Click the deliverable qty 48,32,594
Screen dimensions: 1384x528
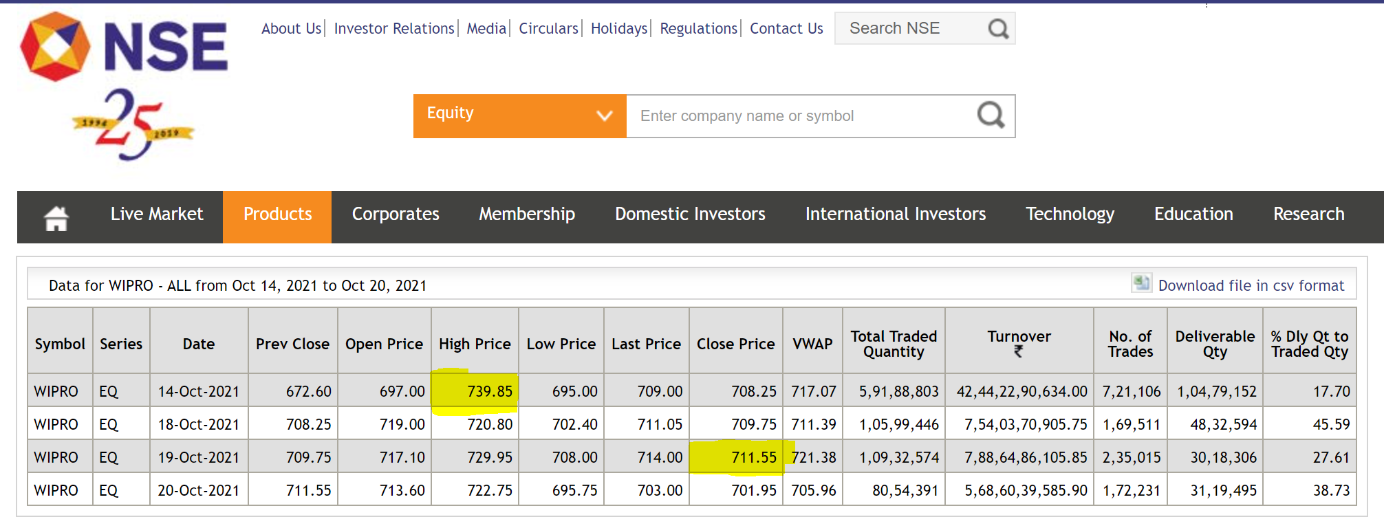pyautogui.click(x=1224, y=424)
